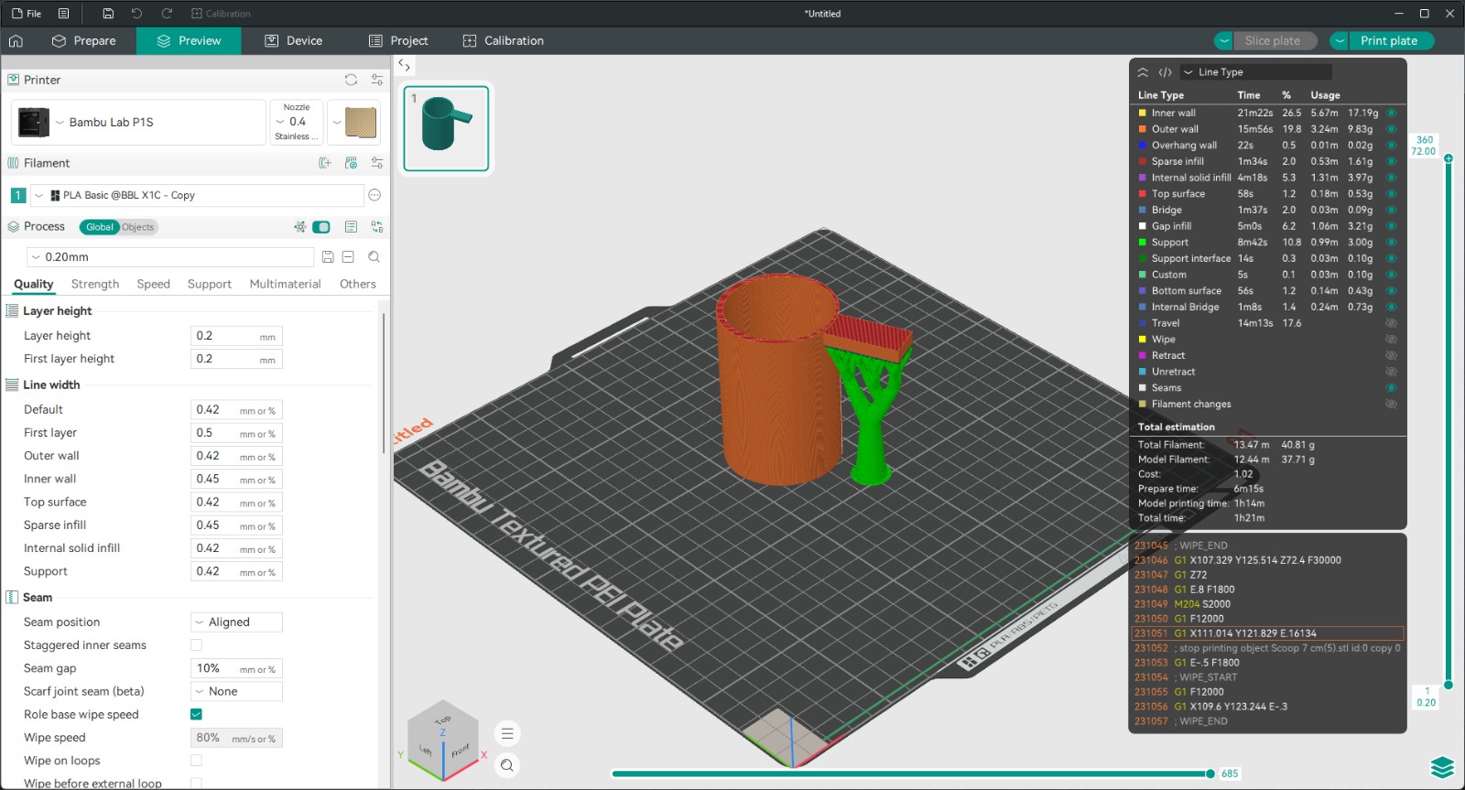This screenshot has width=1465, height=790.
Task: Select Global in the Process mode switch
Action: coord(100,227)
